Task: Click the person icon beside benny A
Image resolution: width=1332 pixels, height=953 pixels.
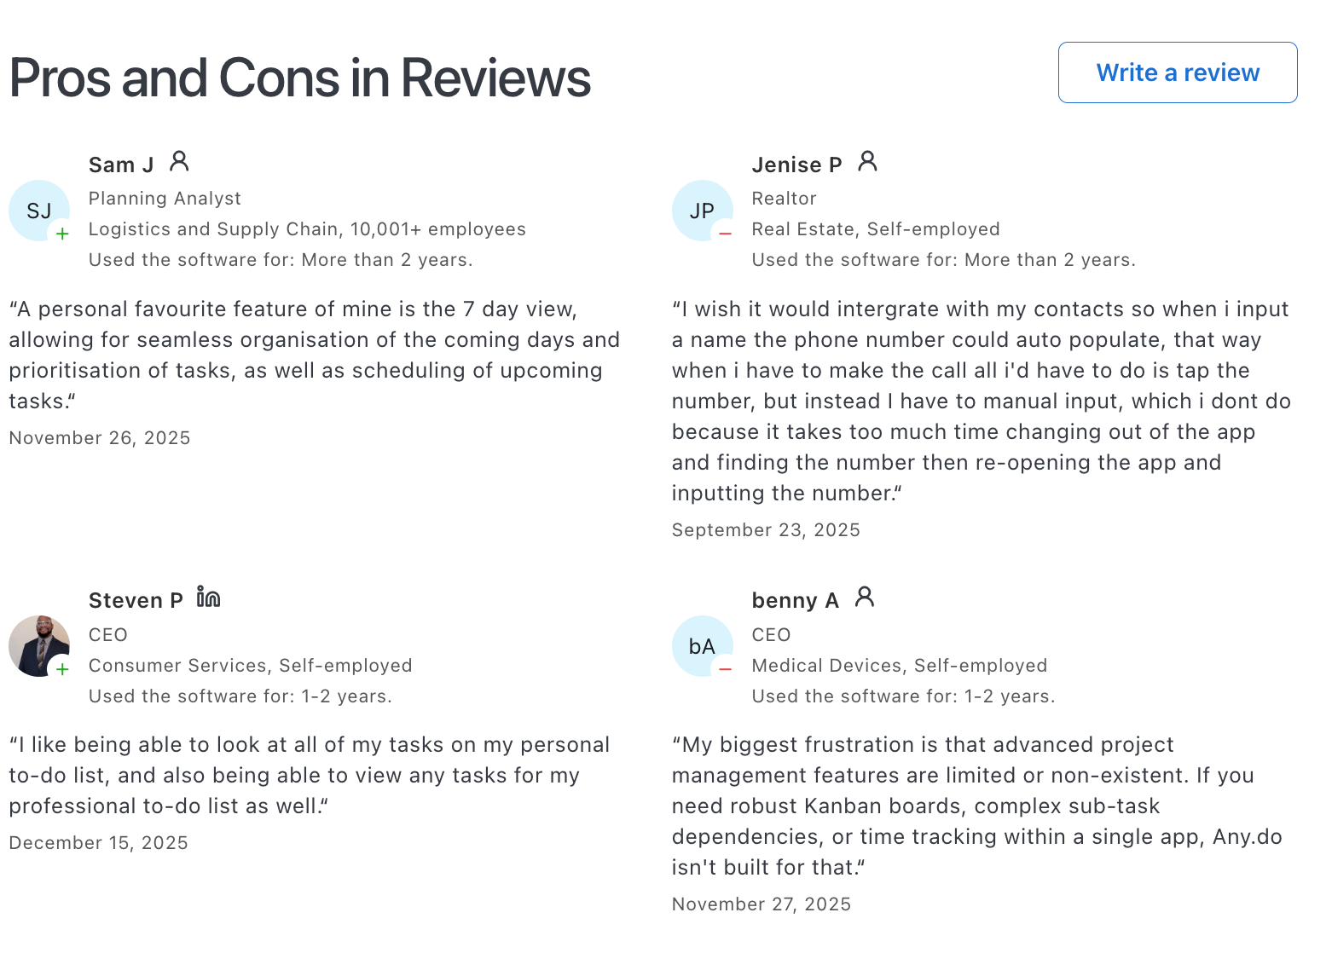Action: click(865, 597)
